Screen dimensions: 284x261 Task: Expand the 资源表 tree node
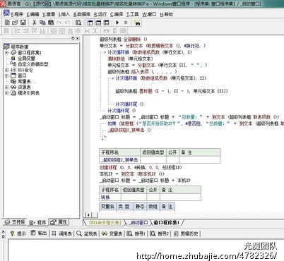click(6, 87)
